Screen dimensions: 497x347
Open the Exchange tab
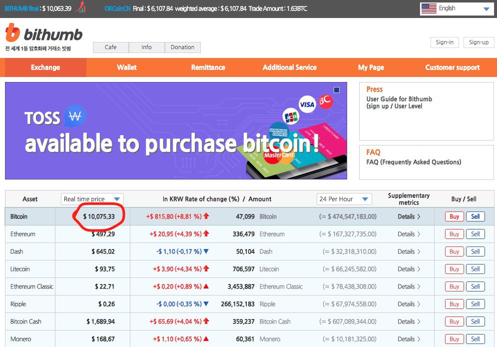coord(45,67)
